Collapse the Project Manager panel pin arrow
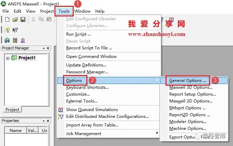The image size is (233, 146). 44,48
